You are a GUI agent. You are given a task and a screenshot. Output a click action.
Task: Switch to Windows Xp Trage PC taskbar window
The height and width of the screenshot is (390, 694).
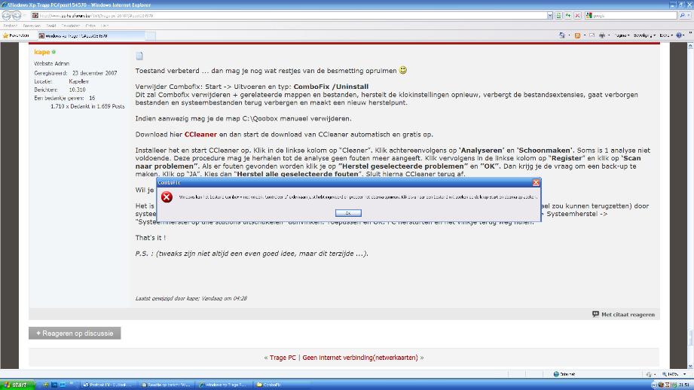(224, 385)
